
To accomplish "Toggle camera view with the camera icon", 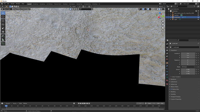I will tap(163, 27).
